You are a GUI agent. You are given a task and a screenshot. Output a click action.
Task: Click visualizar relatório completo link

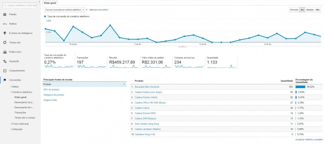click(x=308, y=140)
